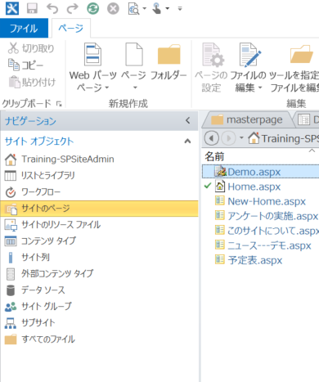Open サイトのリソース ファイル
Image resolution: width=319 pixels, height=382 pixels.
[x=99, y=225]
